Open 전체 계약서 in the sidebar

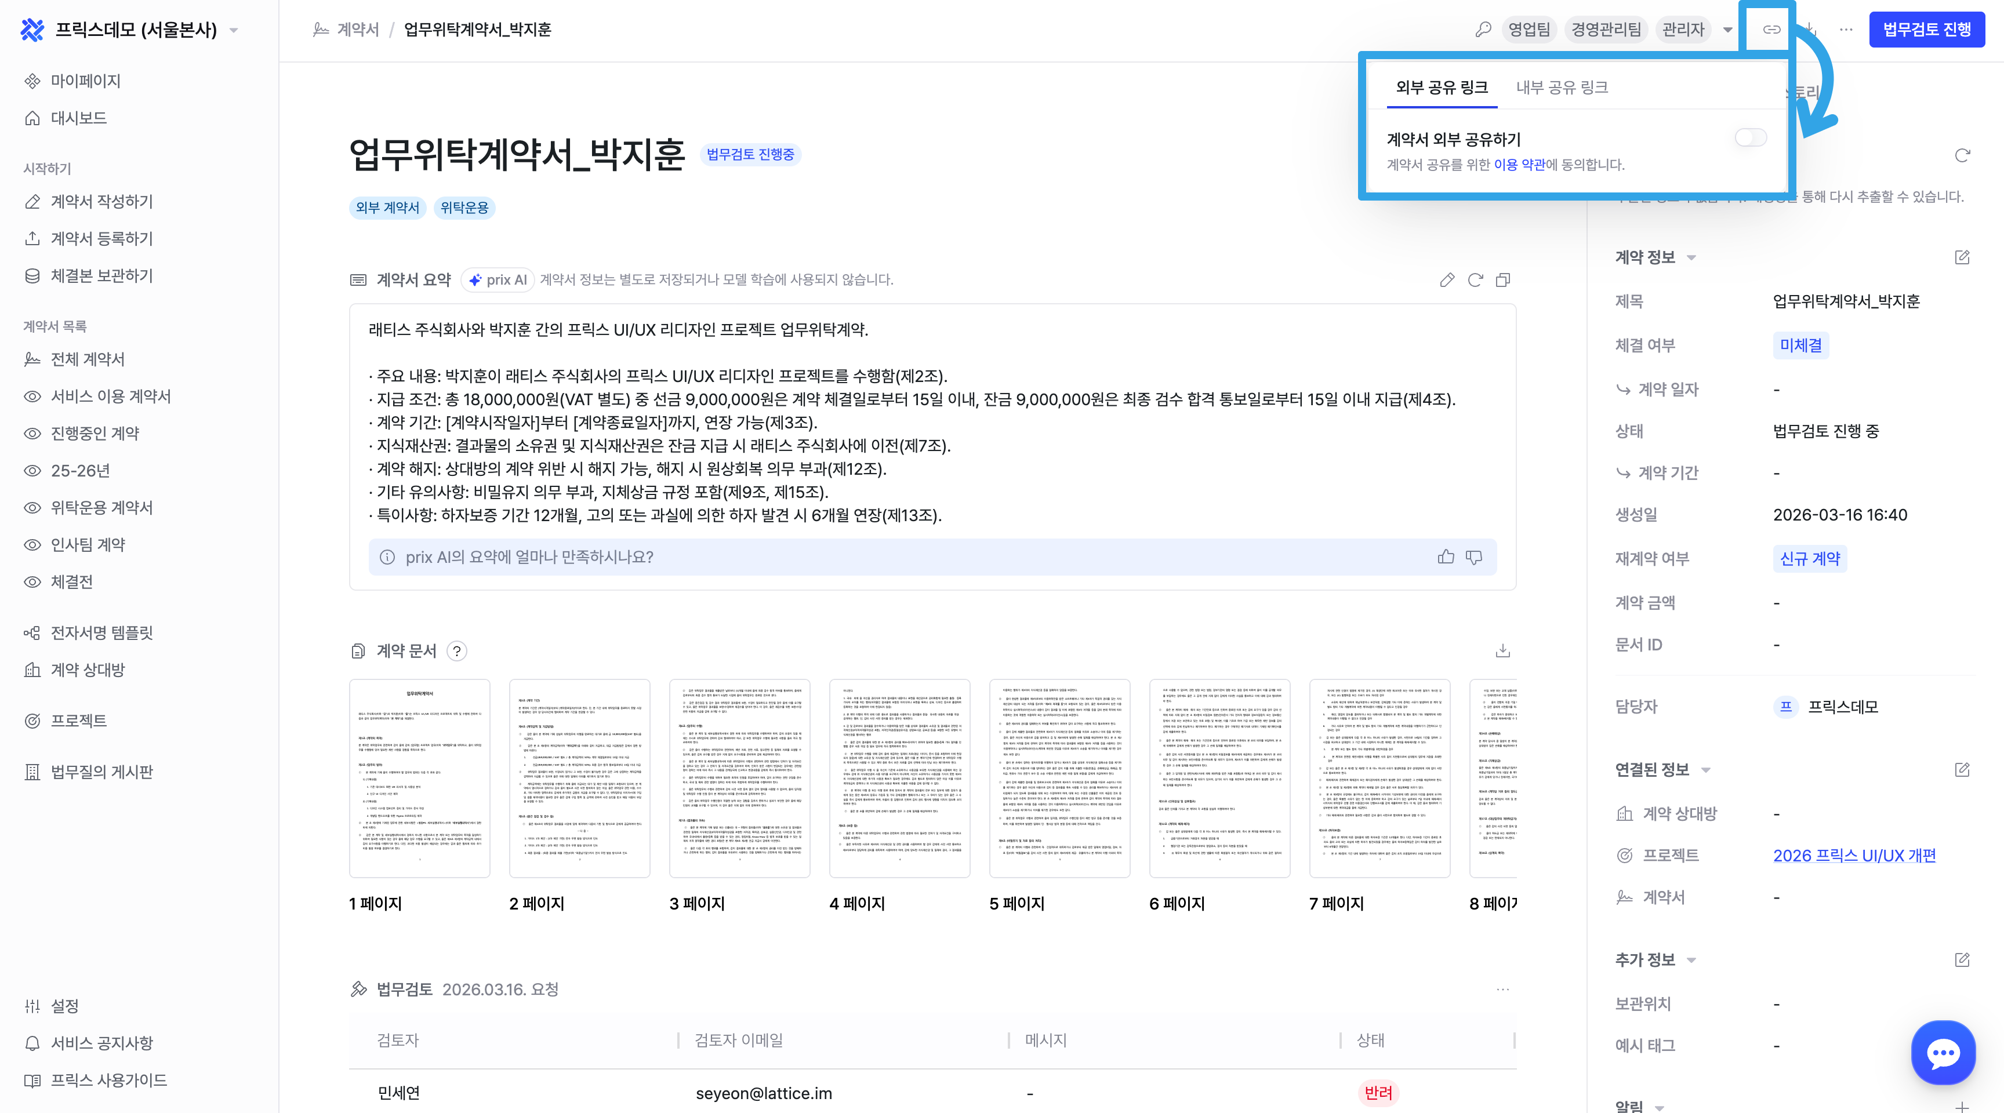coord(87,359)
